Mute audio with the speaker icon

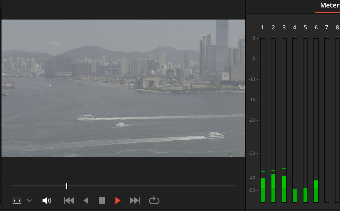[x=47, y=200]
